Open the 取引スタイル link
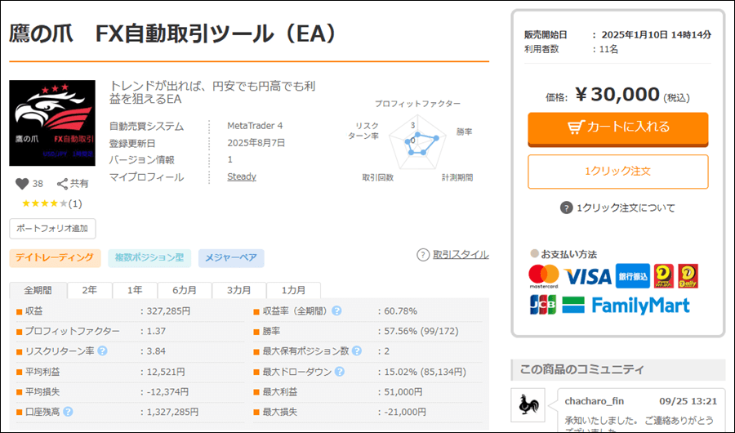Viewport: 735px width, 433px height. [x=461, y=254]
